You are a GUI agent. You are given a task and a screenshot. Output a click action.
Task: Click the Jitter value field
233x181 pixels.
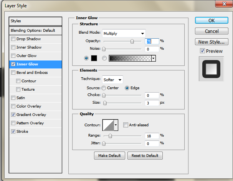(152, 143)
